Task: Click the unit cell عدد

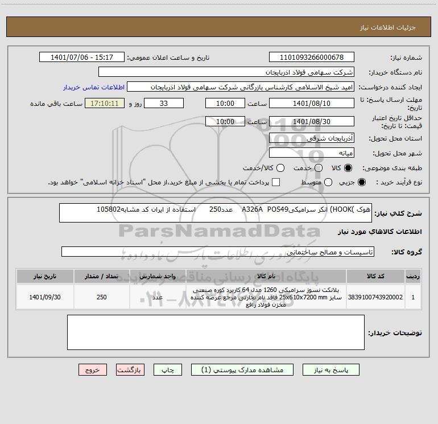Action: [x=158, y=297]
